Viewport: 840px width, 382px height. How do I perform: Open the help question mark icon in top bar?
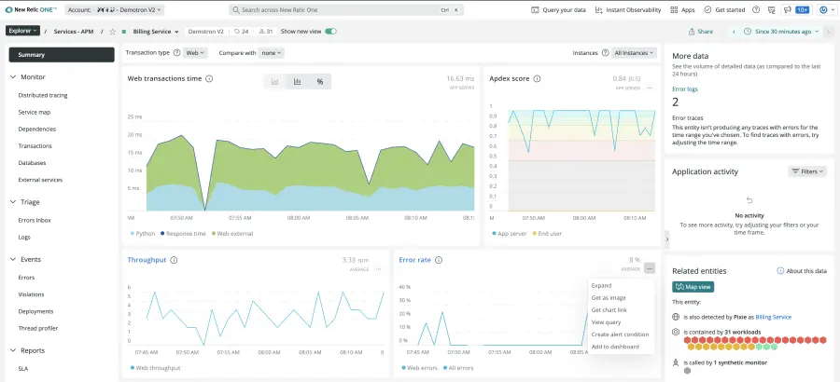[756, 9]
